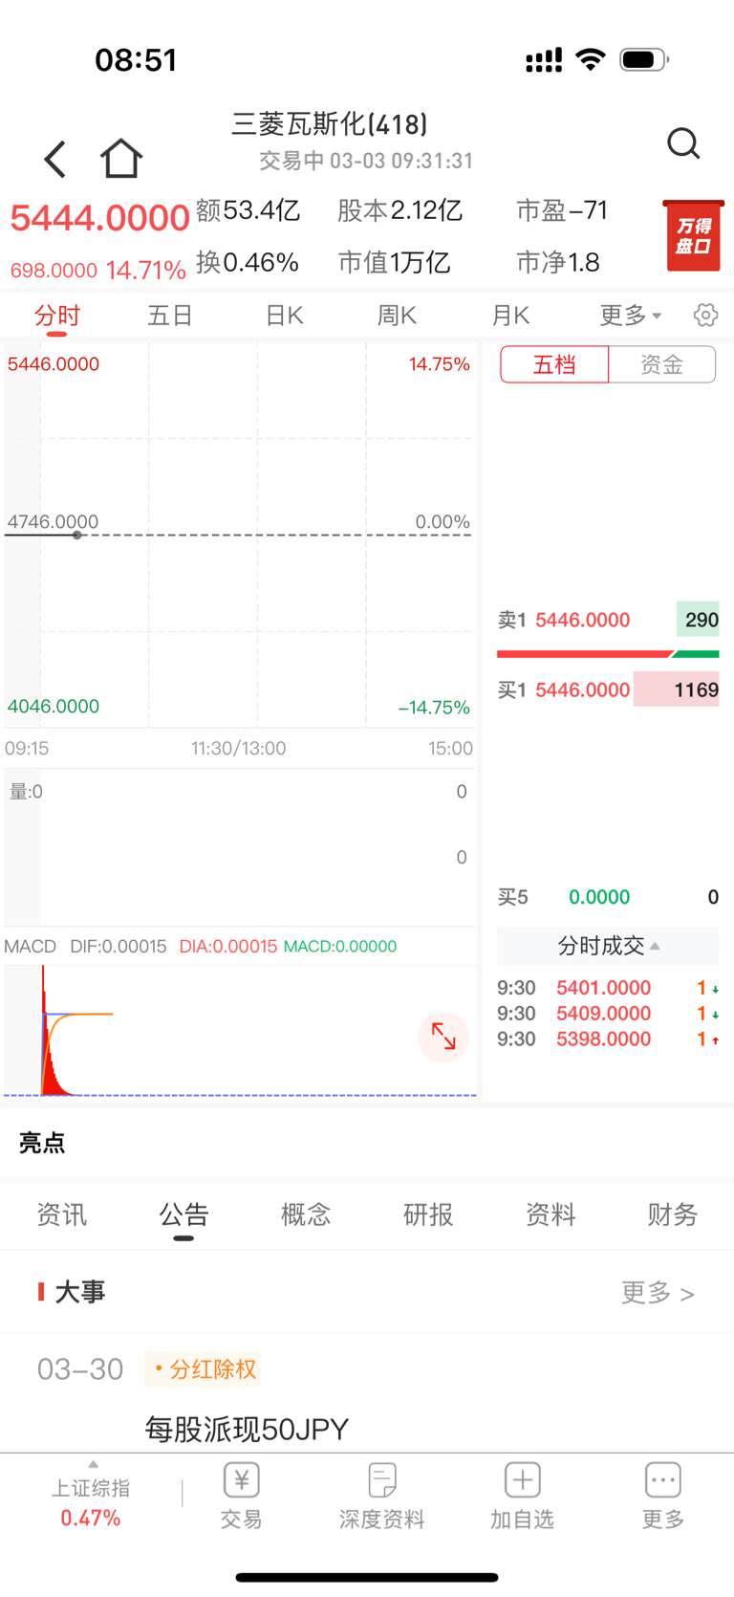
Task: Tap 更多 > link beside 大事
Action: click(658, 1293)
